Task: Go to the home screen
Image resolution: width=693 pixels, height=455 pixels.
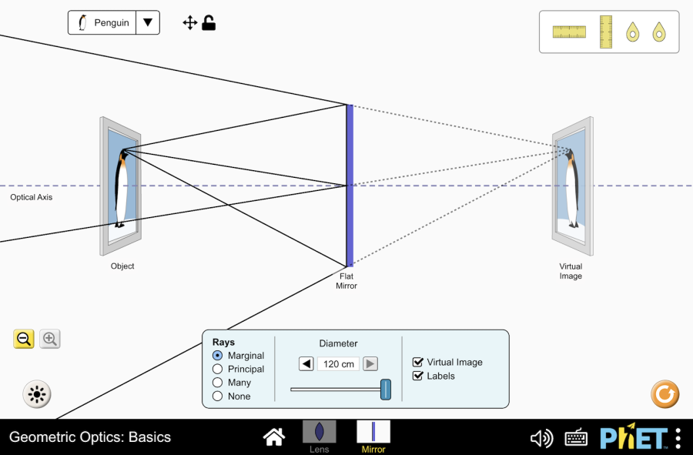Action: point(274,437)
